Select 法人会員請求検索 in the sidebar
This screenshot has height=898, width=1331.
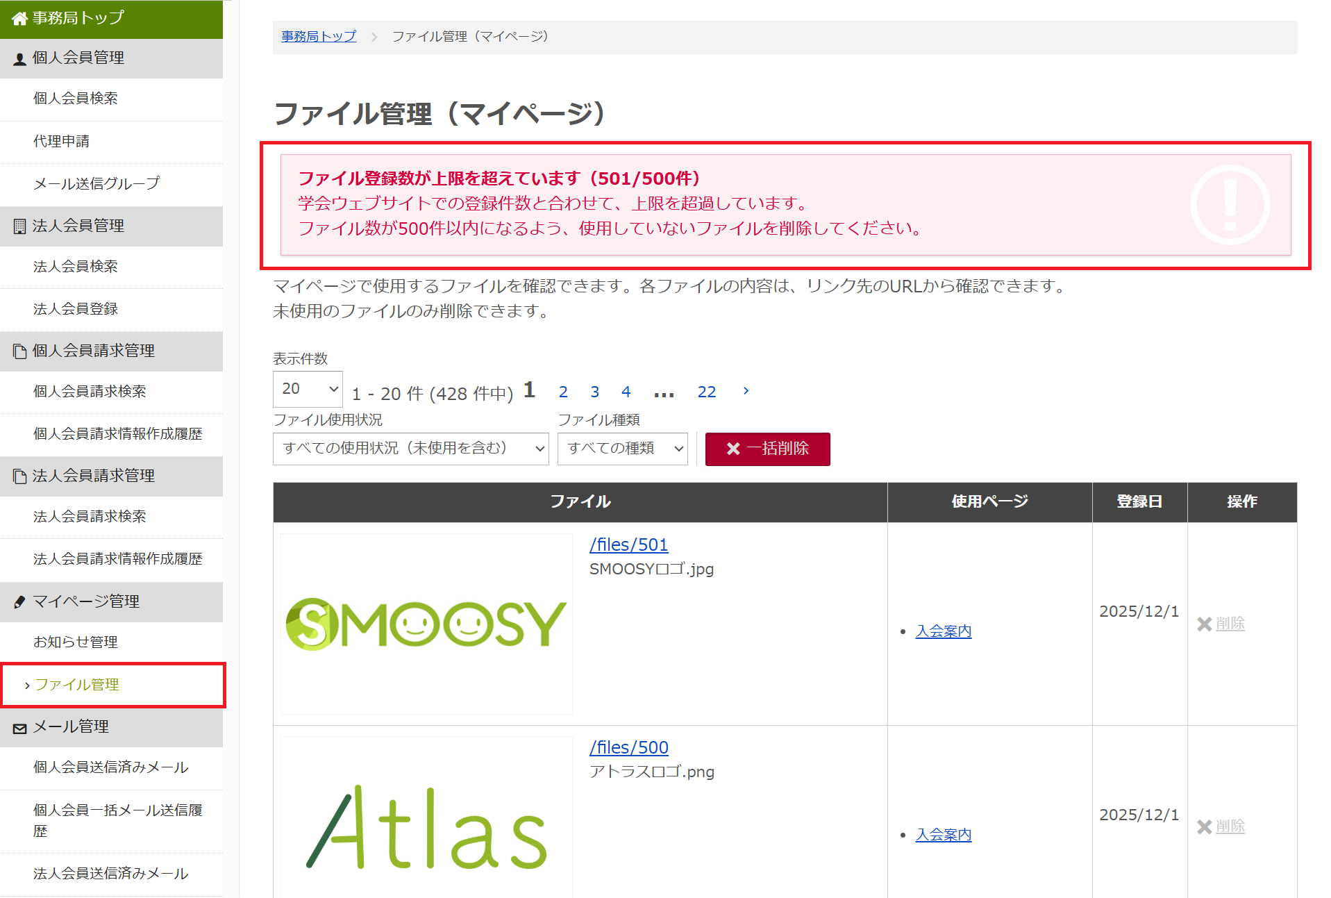coord(112,517)
